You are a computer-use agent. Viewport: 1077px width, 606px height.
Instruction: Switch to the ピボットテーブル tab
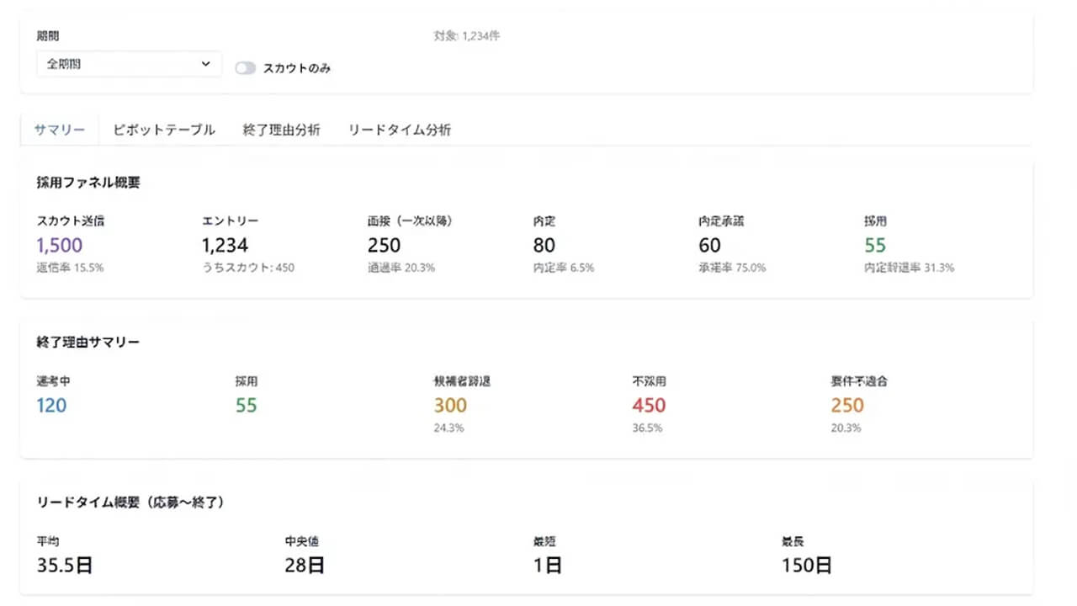pyautogui.click(x=162, y=130)
